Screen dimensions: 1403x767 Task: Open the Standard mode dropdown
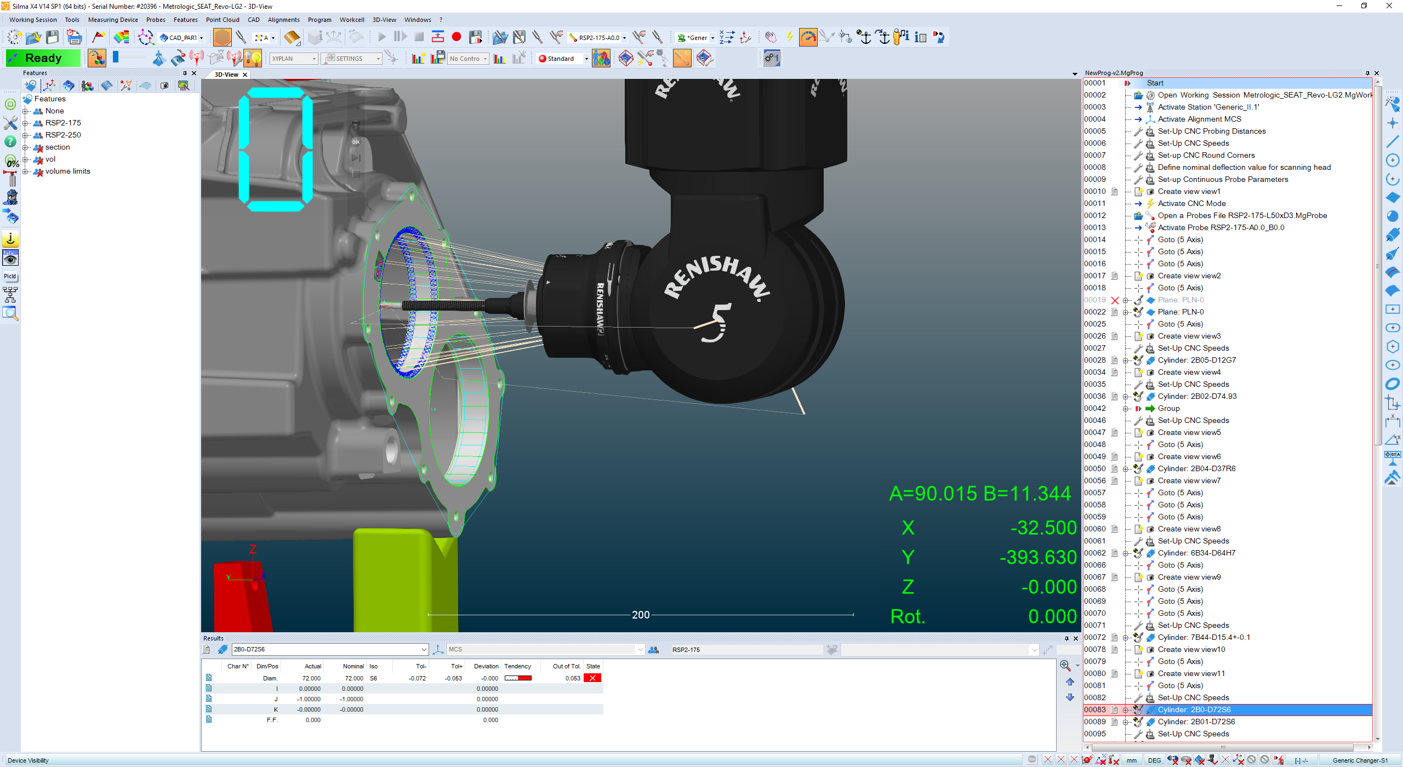pos(586,59)
